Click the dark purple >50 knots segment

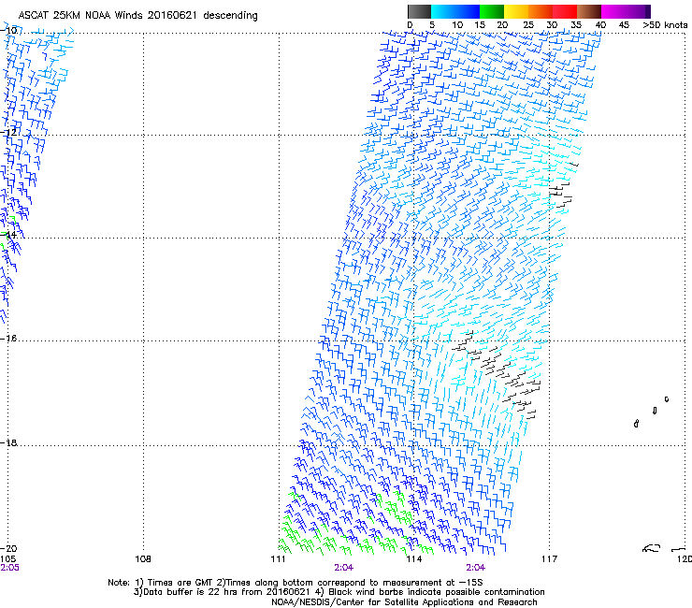click(x=648, y=11)
